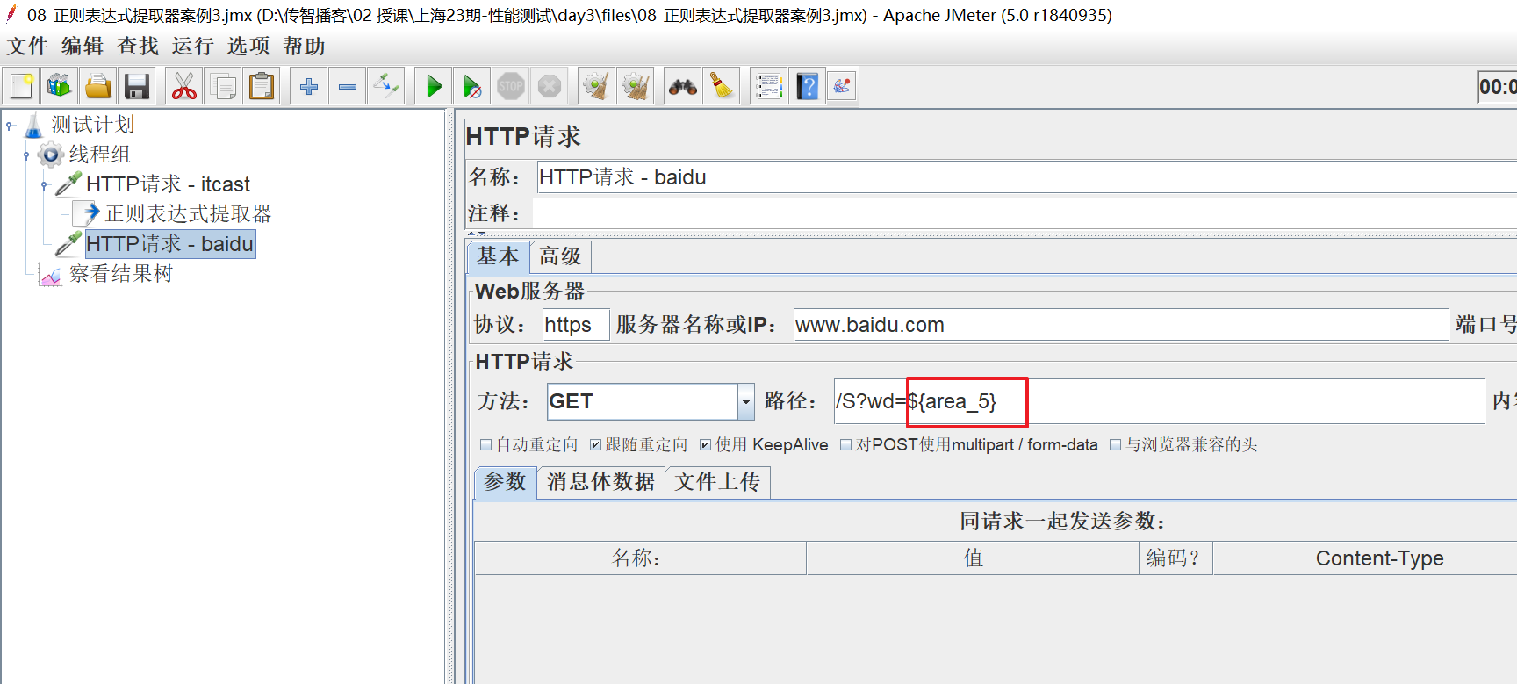Screen dimensions: 1517x684
Task: Click the Open file folder icon
Action: (x=97, y=86)
